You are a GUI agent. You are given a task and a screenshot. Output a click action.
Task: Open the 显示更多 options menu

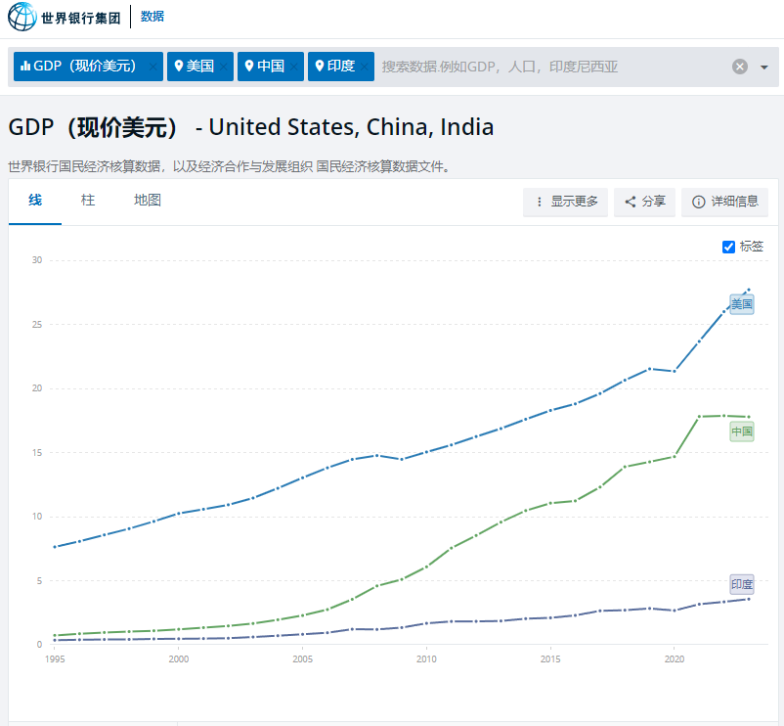566,202
